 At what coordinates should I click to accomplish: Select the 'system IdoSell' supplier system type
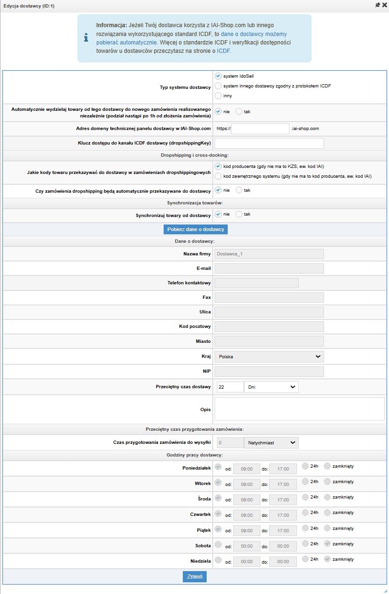coord(218,76)
